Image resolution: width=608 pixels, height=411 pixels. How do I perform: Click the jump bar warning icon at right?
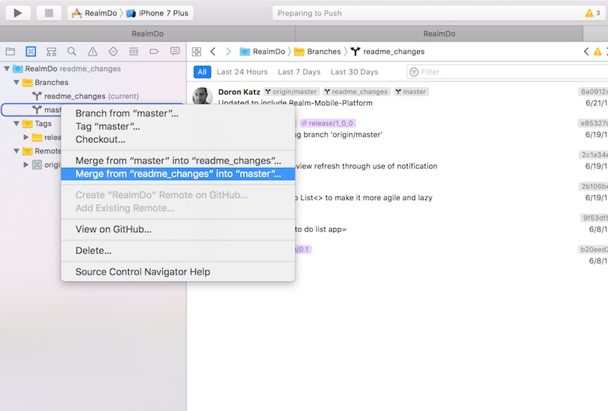(597, 51)
